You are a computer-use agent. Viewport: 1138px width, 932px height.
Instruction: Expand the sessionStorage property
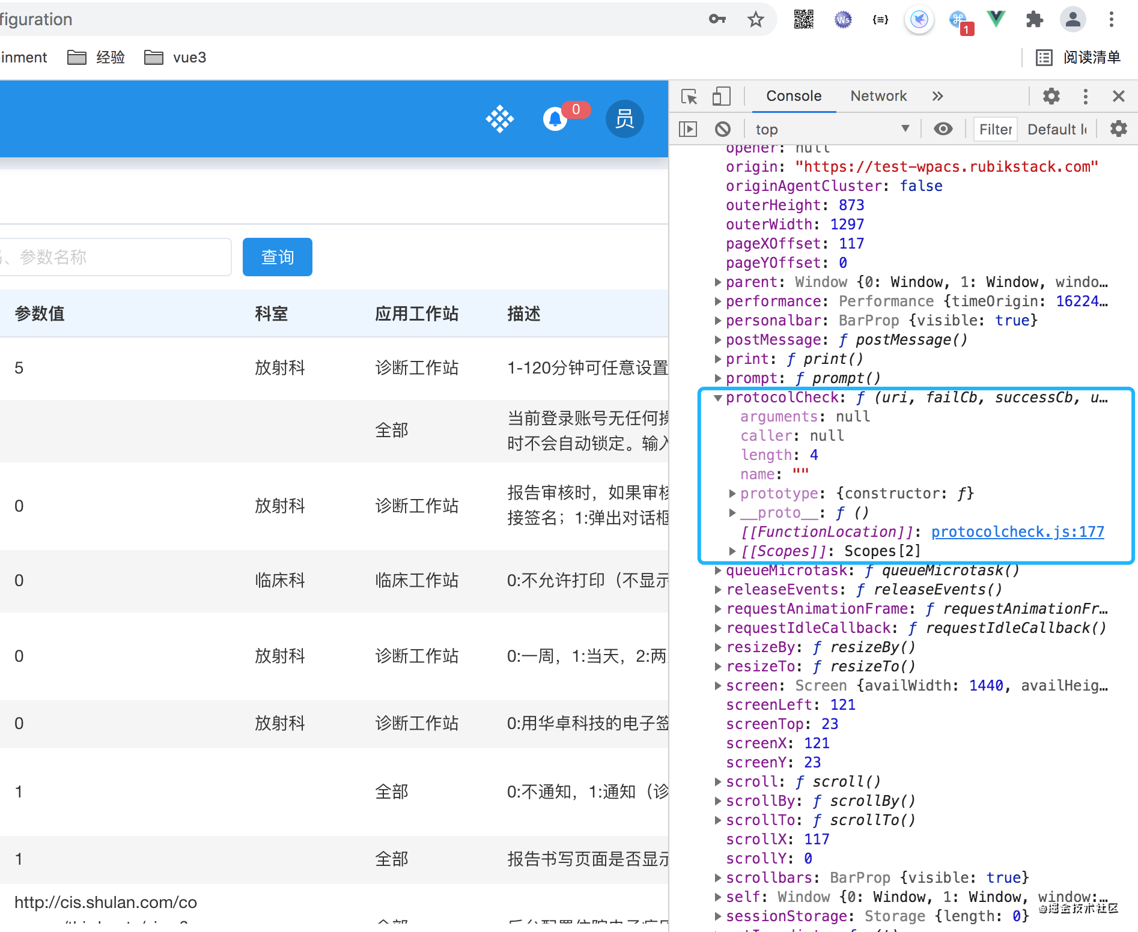coord(717,916)
